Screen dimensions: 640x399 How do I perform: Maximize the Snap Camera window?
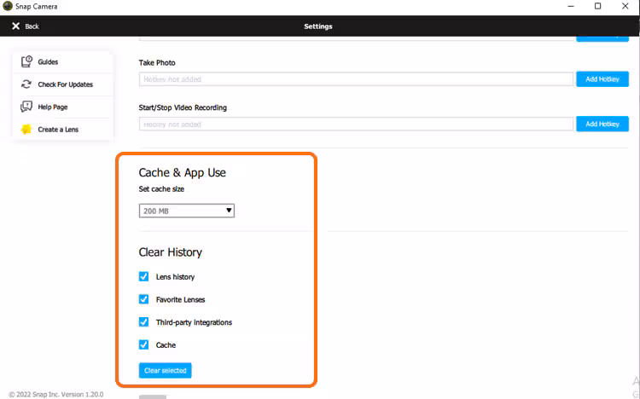pos(597,6)
